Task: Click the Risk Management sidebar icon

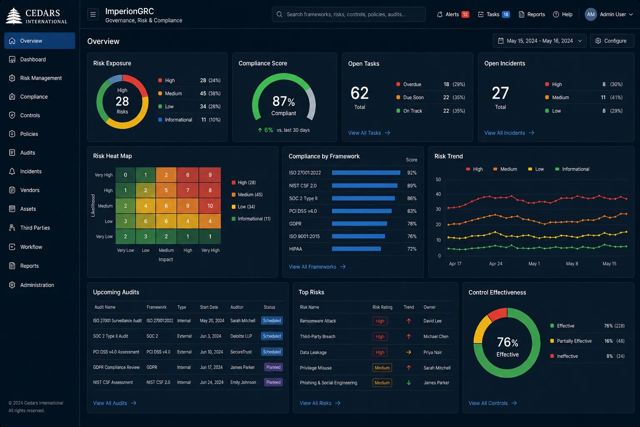Action: tap(12, 78)
